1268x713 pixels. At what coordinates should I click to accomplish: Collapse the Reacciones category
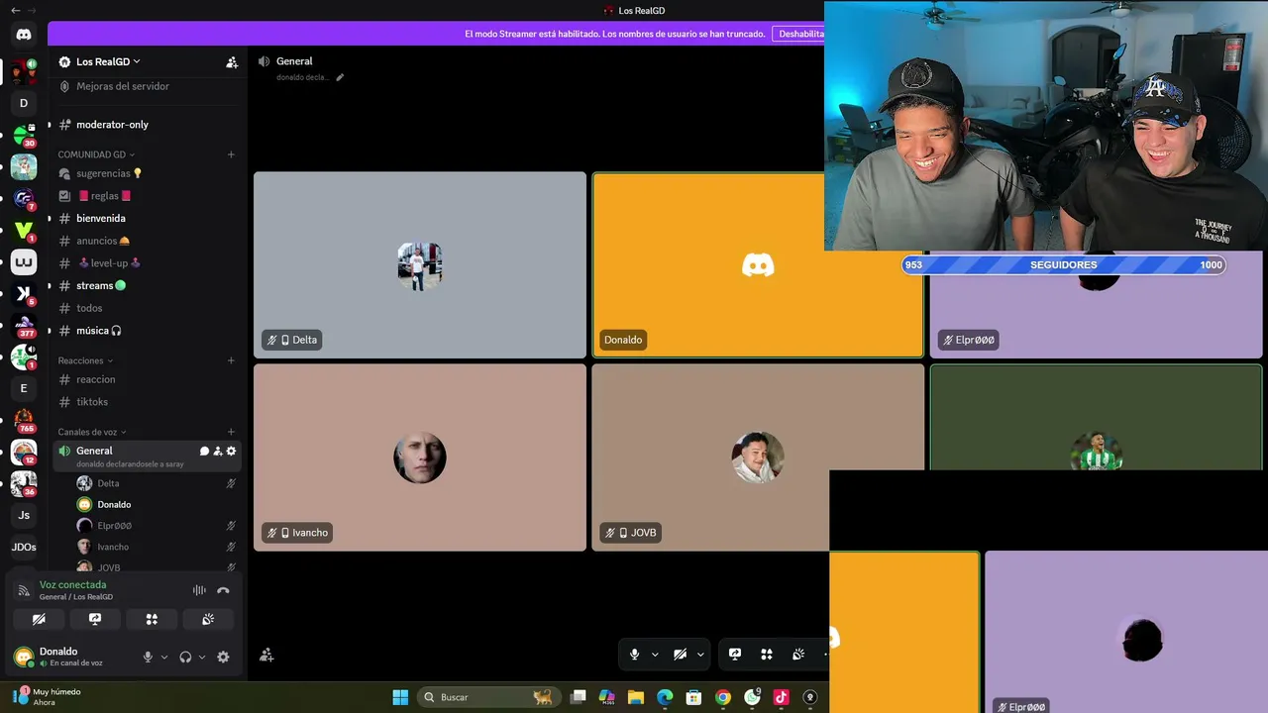click(85, 360)
